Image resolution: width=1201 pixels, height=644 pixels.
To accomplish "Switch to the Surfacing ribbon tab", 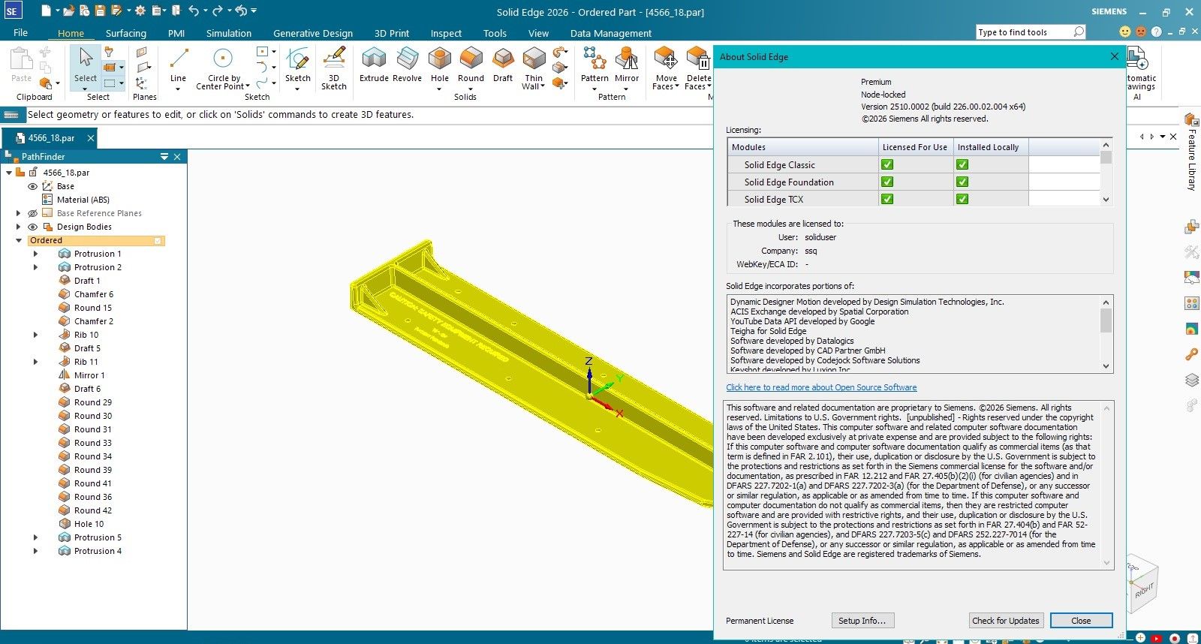I will point(126,33).
